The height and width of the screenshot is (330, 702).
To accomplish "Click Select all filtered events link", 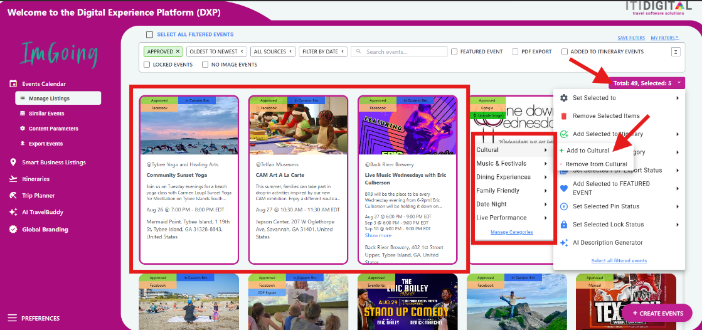I will (x=619, y=260).
